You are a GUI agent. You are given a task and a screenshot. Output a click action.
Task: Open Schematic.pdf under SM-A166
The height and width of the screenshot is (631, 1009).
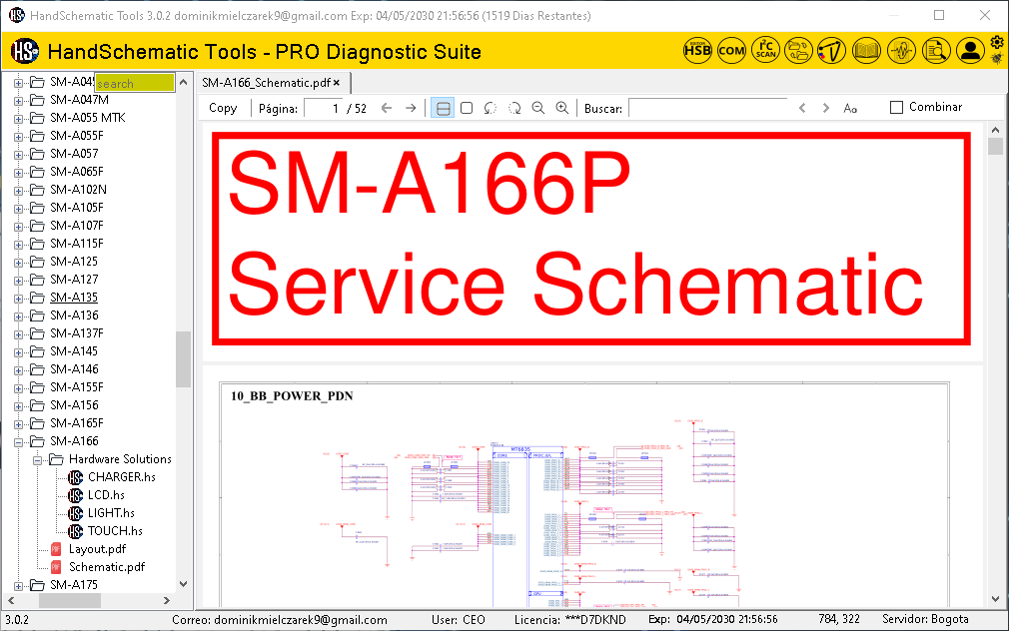(107, 567)
